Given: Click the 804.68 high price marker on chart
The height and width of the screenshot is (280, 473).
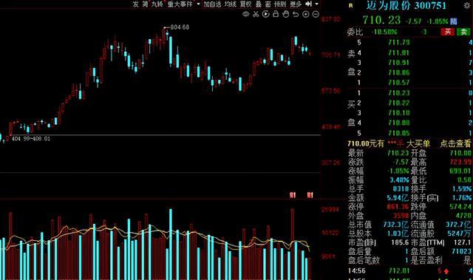Looking at the screenshot, I should click(180, 27).
